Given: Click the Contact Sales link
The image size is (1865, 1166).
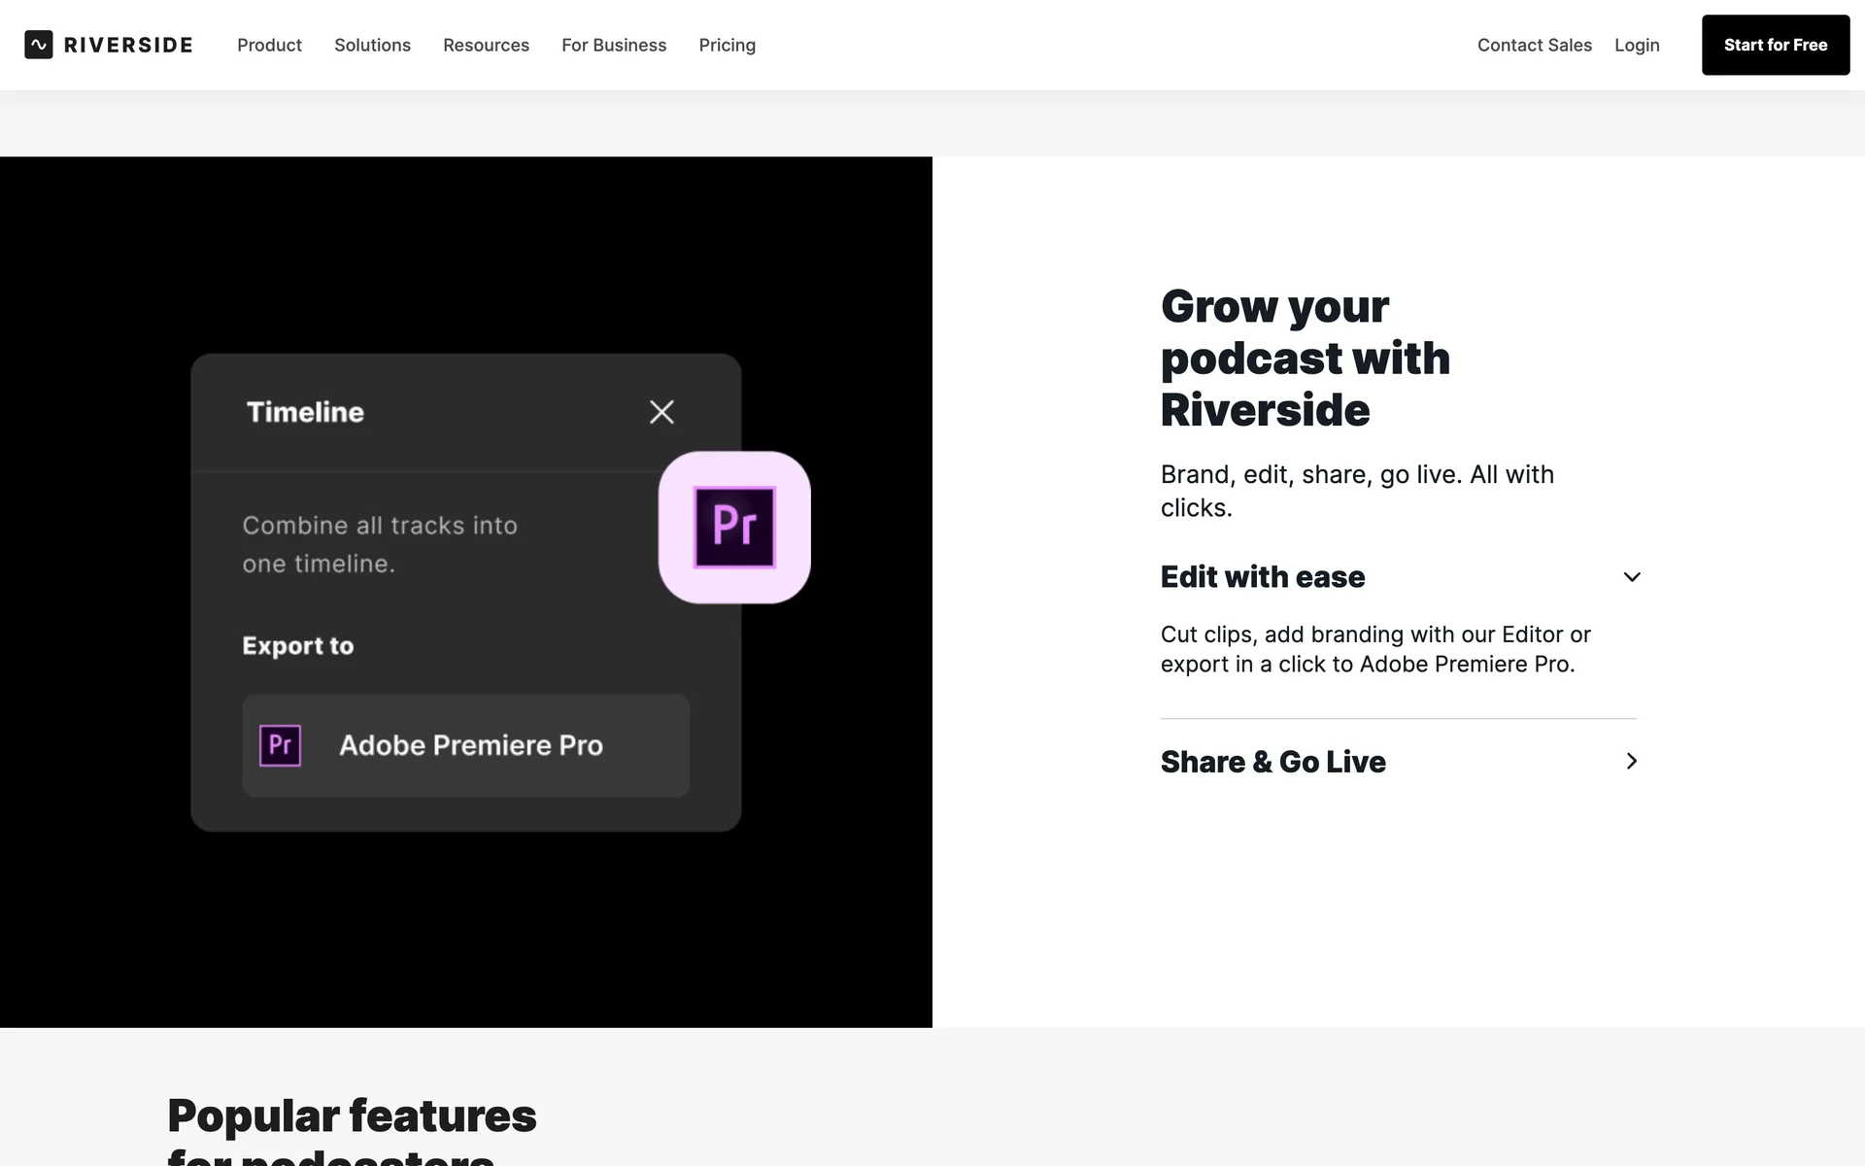Looking at the screenshot, I should pos(1534,45).
